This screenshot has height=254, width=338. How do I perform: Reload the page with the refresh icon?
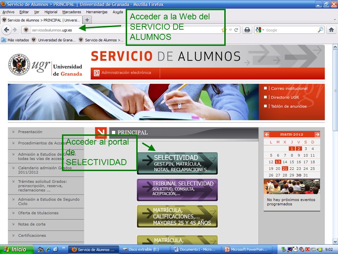pos(236,30)
